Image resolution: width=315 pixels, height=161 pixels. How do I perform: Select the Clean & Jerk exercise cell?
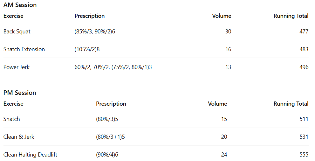click(19, 137)
